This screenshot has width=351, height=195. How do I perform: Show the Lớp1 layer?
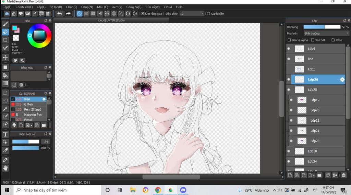tap(289, 69)
